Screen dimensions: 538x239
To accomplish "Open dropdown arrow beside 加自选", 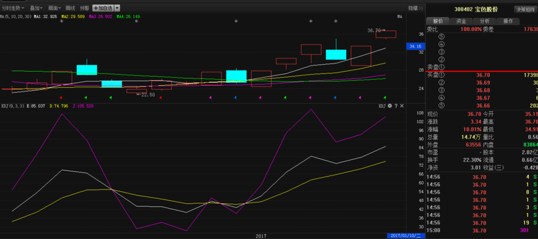I will pos(117,8).
